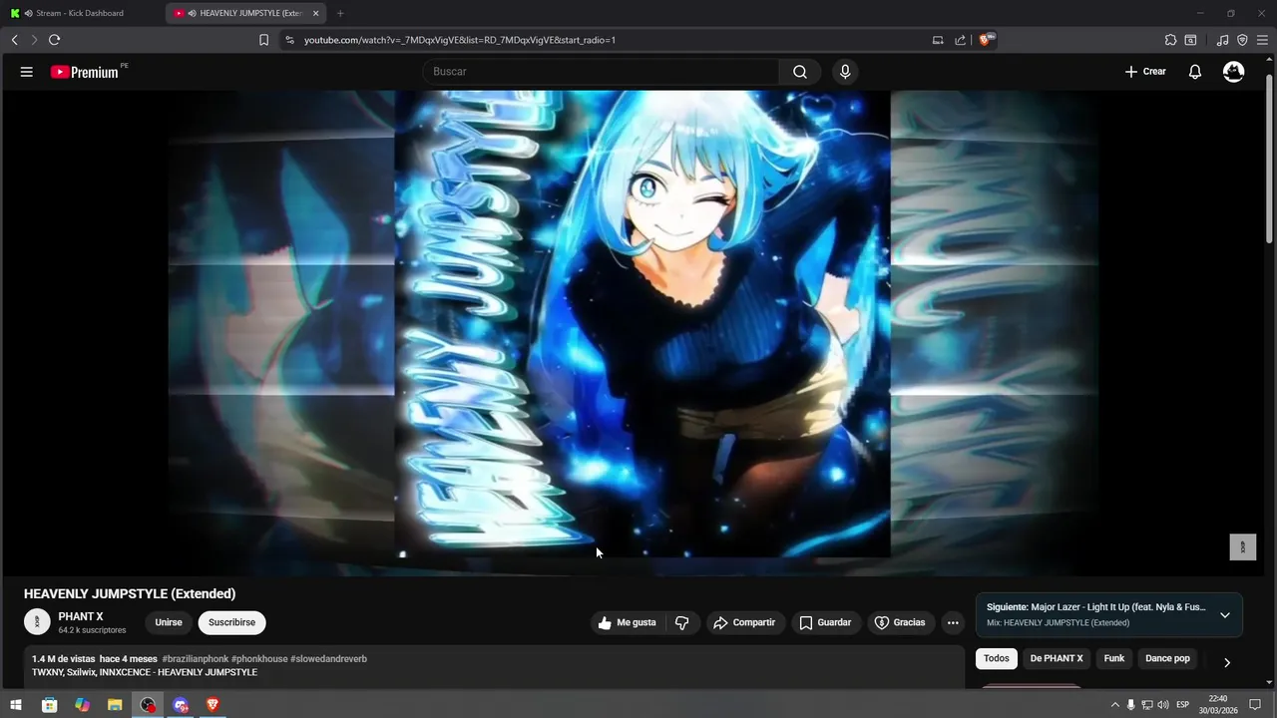Open the account avatar menu
The image size is (1277, 718).
point(1234,72)
